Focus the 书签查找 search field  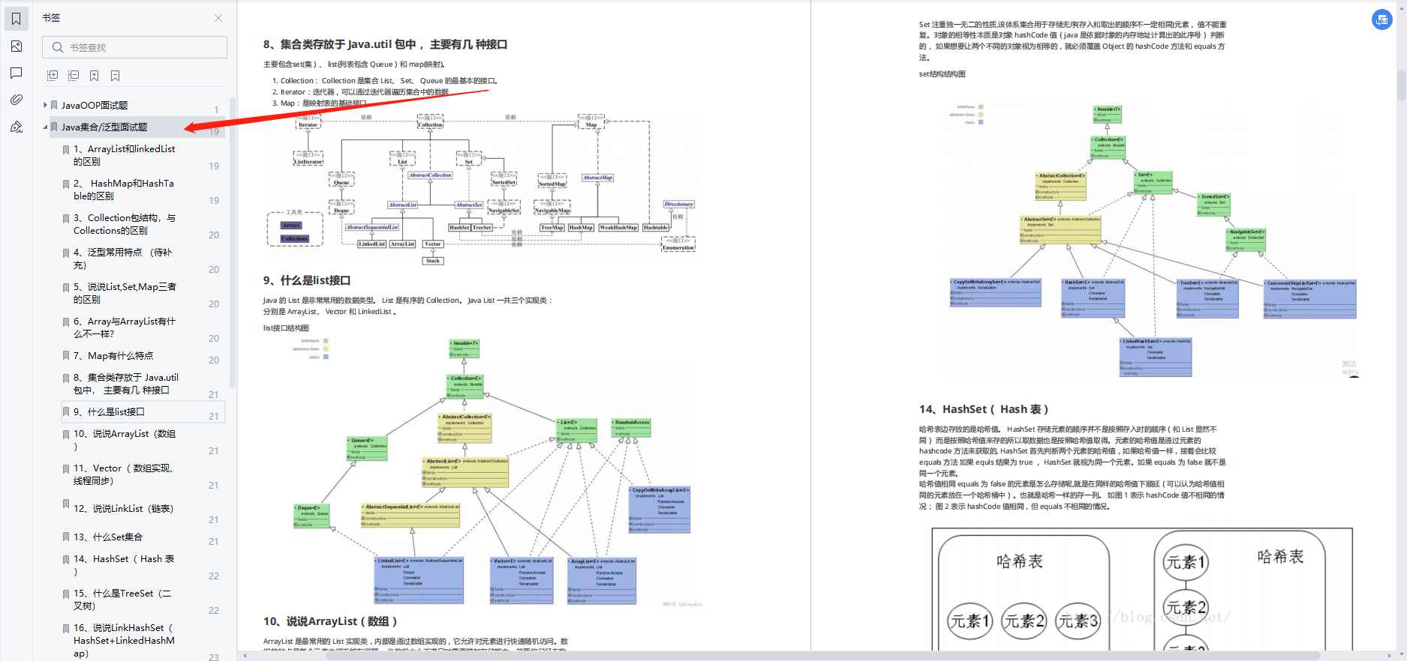[135, 47]
